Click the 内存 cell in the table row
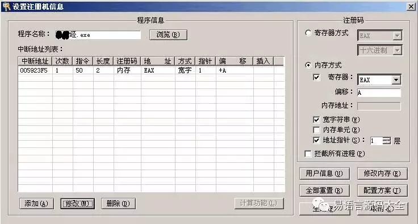Viewport: 418px width, 224px height. coord(127,70)
